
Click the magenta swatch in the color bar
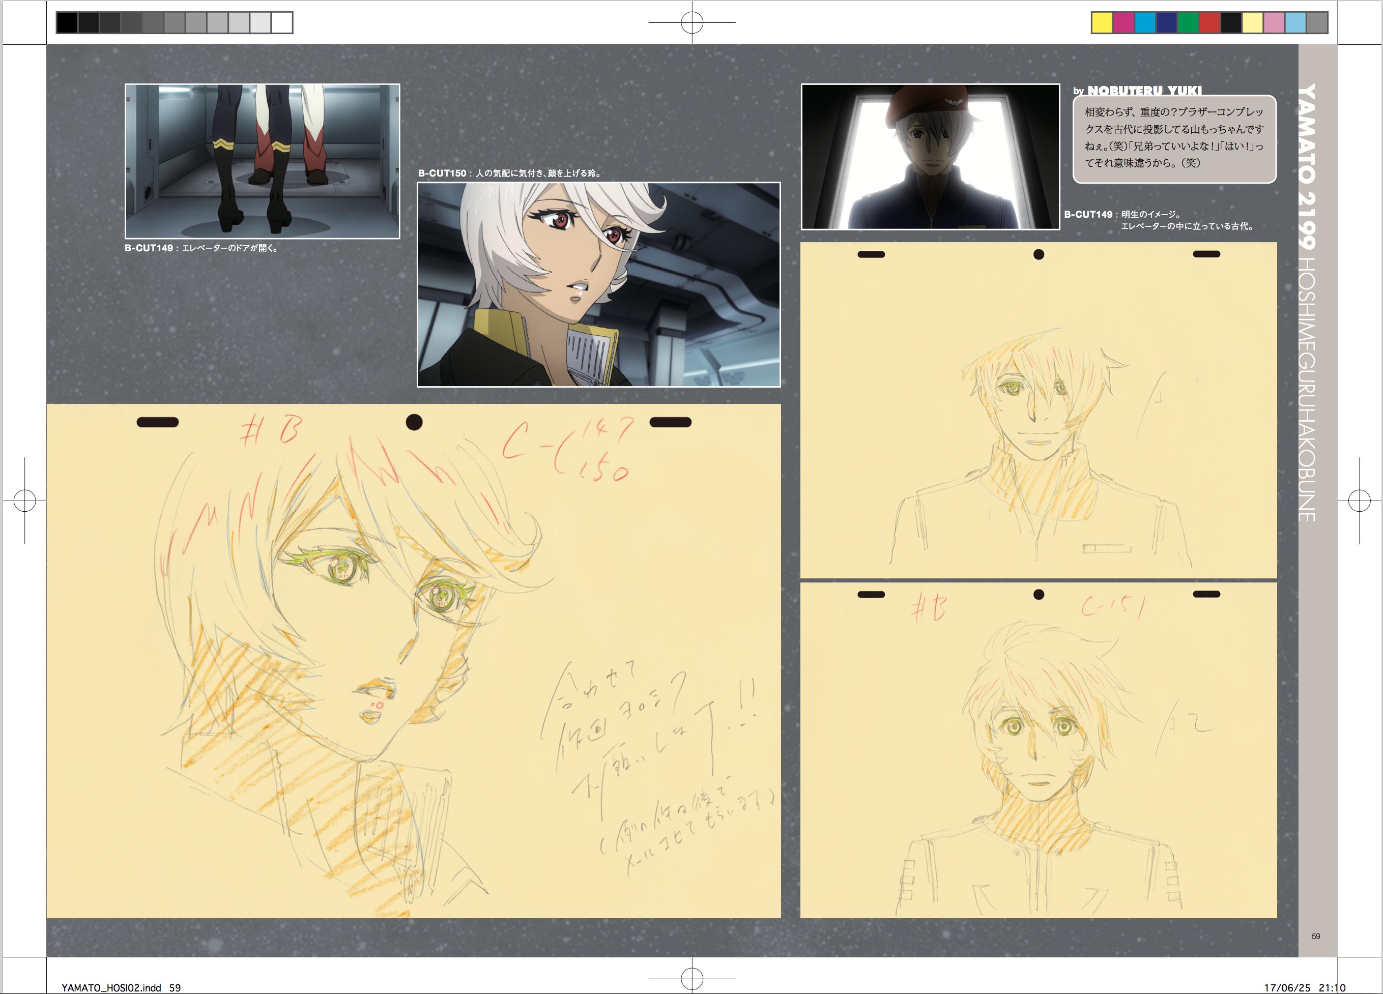pyautogui.click(x=1123, y=22)
